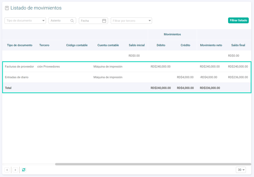This screenshot has width=254, height=177.
Task: Click the Listado de movimientos title icon
Action: tap(7, 8)
